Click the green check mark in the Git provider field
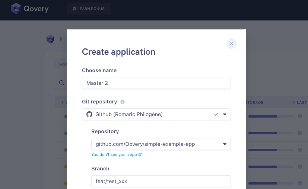Screen dimensions: 308x189 point(216,114)
